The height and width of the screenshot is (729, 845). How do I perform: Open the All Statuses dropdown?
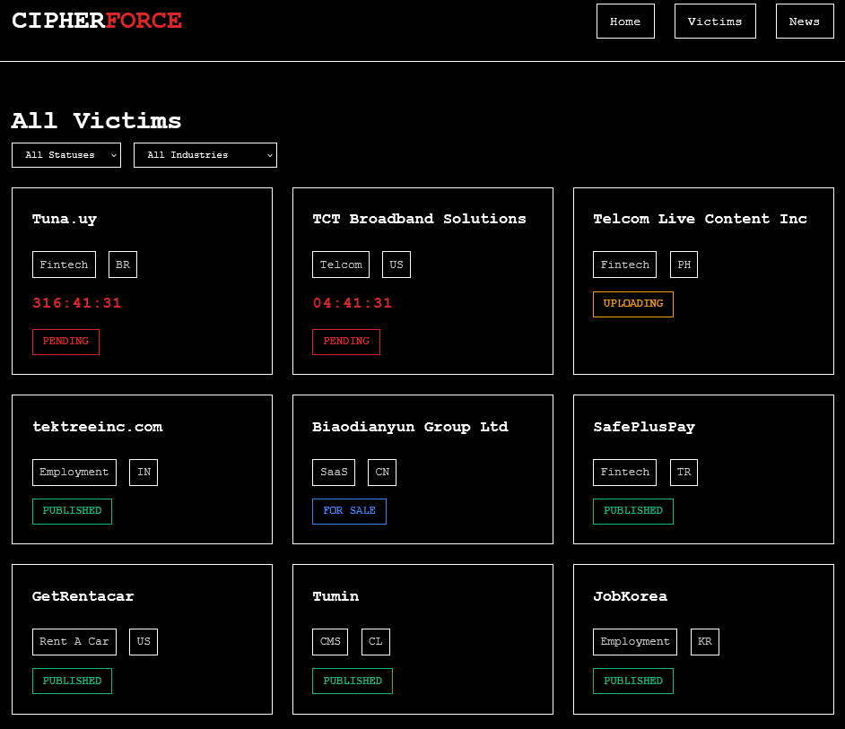coord(65,154)
